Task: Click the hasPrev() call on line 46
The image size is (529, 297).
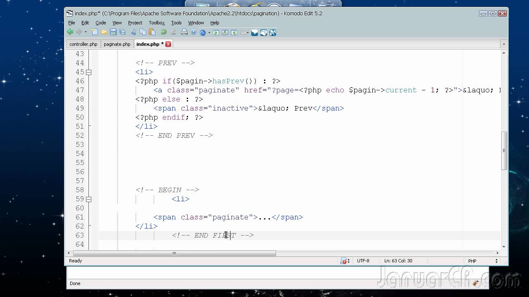Action: tap(234, 81)
